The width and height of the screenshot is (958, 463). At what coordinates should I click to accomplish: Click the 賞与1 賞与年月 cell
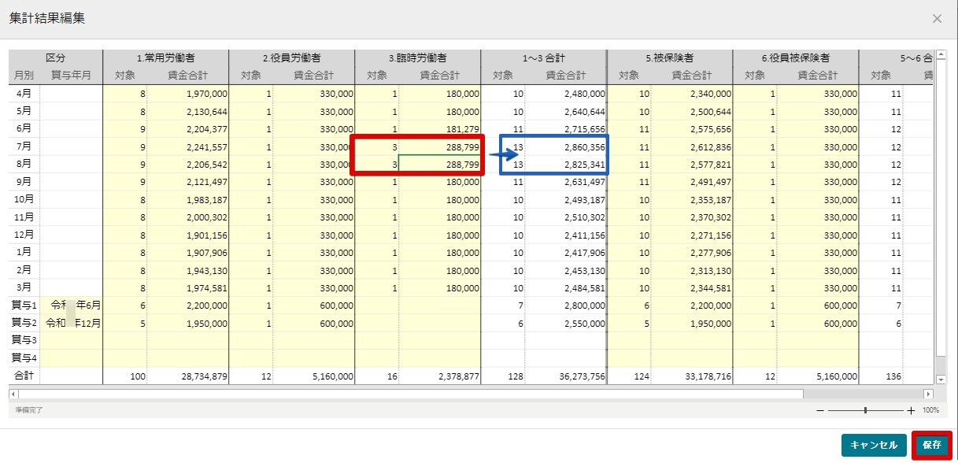[x=71, y=306]
